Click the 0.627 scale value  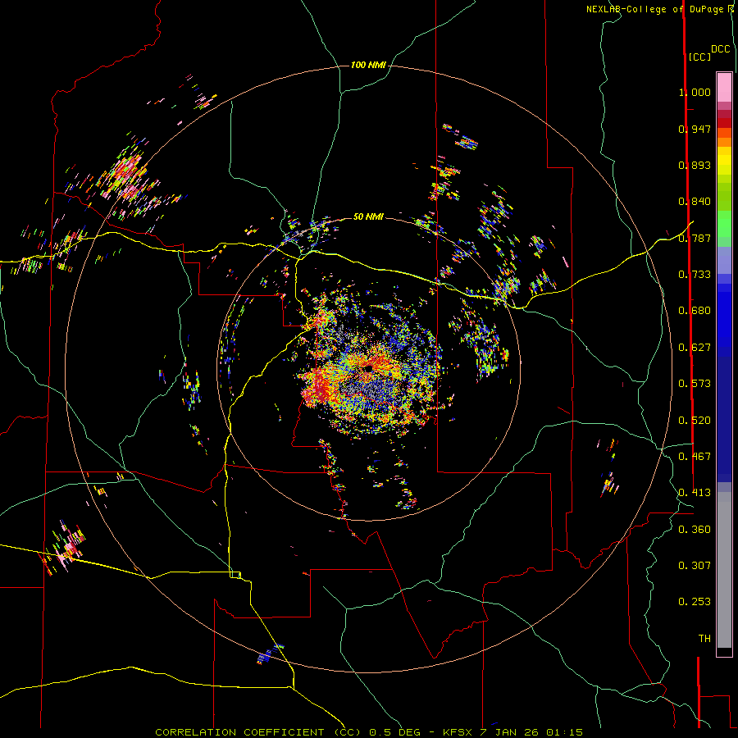tap(695, 348)
